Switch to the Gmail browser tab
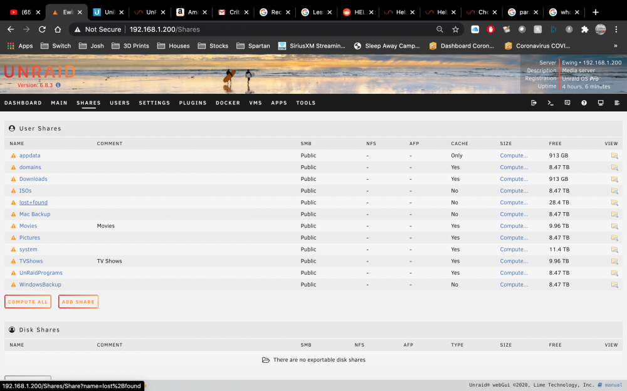 pos(233,13)
